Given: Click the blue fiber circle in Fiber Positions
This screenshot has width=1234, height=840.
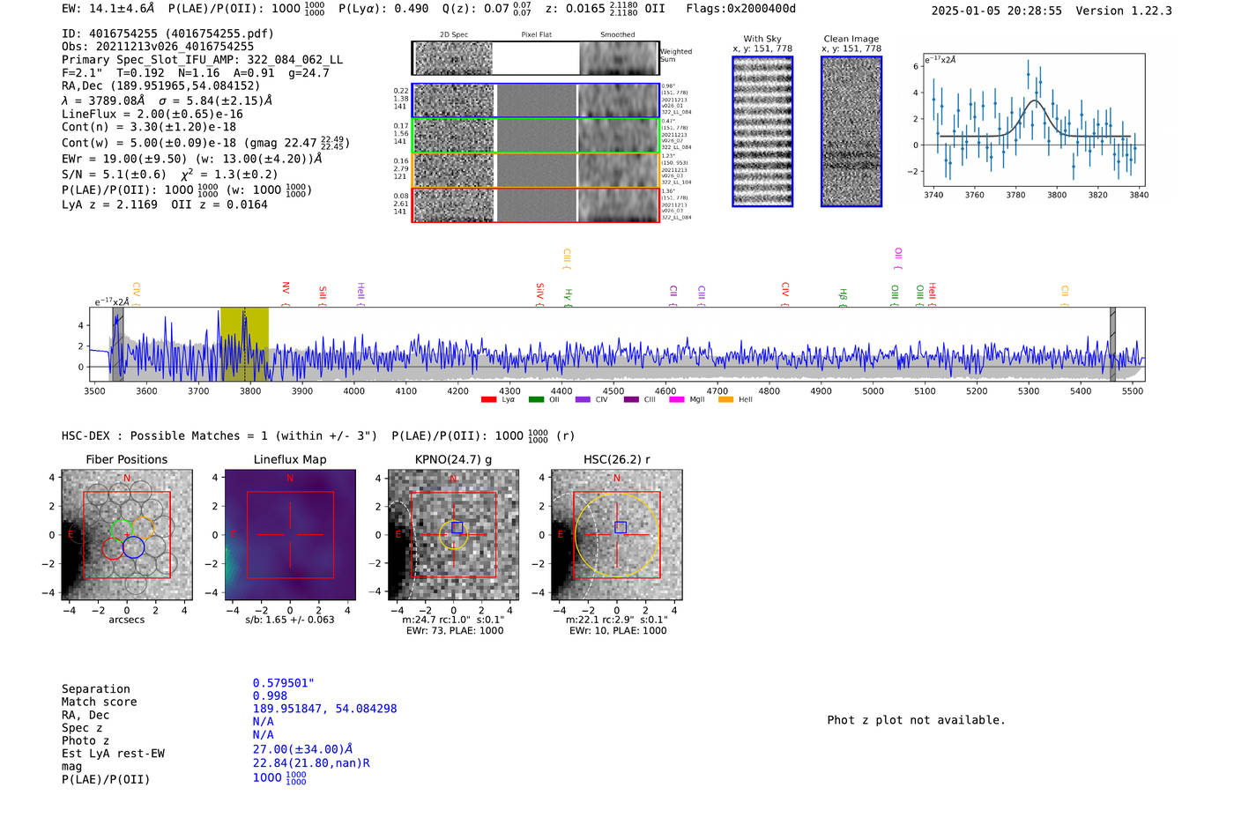Looking at the screenshot, I should [133, 547].
